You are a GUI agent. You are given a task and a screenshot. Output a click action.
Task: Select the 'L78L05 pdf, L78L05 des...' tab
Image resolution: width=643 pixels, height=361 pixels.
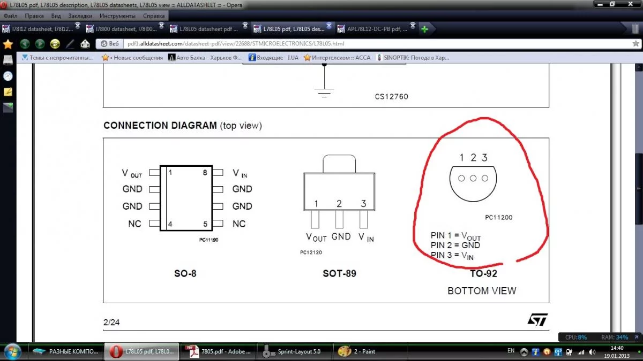(x=293, y=29)
